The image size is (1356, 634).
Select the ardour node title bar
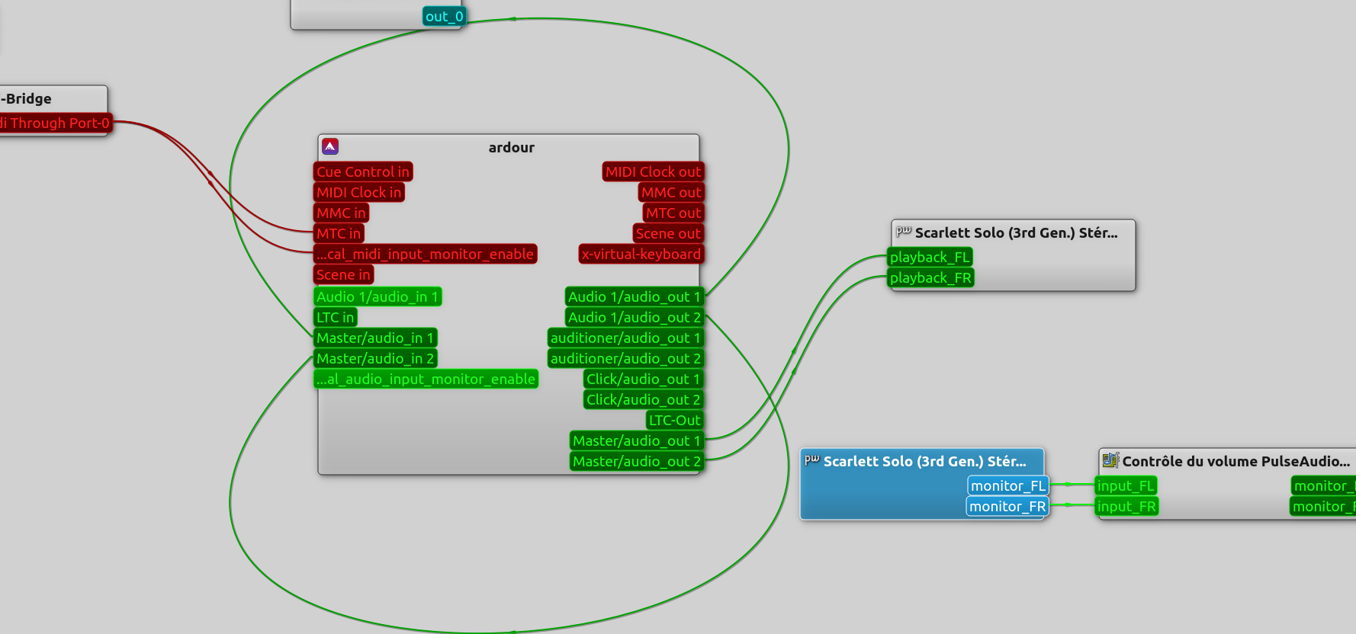pos(511,147)
